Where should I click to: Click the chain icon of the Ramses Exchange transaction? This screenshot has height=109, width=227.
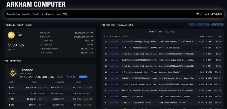[x=106, y=42]
